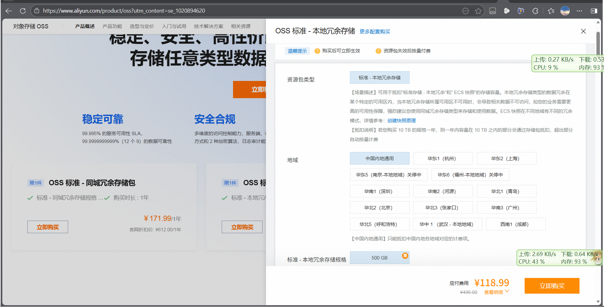This screenshot has height=307, width=604.
Task: Buy the 同城冗余存储包 with 立即购买
Action: (48, 227)
